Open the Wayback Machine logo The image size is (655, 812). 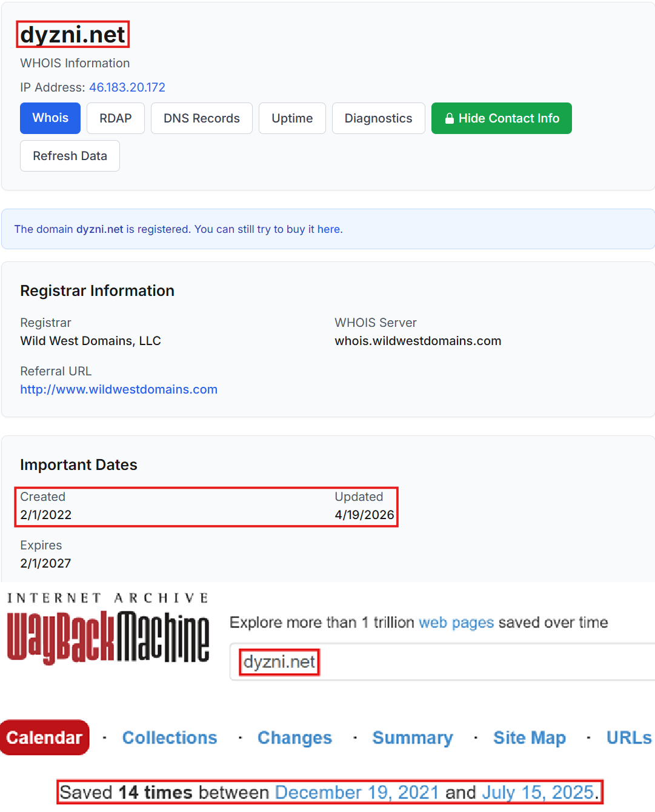108,629
